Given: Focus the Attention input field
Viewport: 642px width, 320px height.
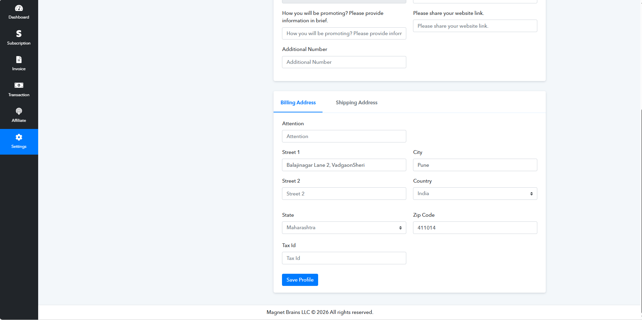Looking at the screenshot, I should [x=344, y=136].
